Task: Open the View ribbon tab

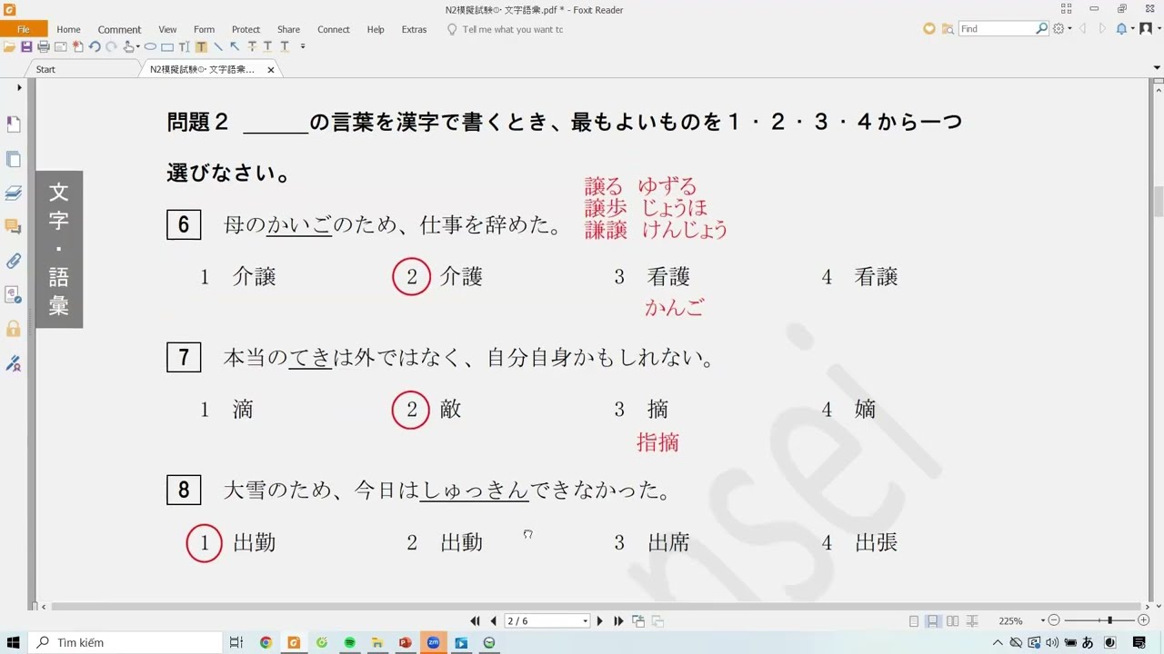Action: (x=167, y=29)
